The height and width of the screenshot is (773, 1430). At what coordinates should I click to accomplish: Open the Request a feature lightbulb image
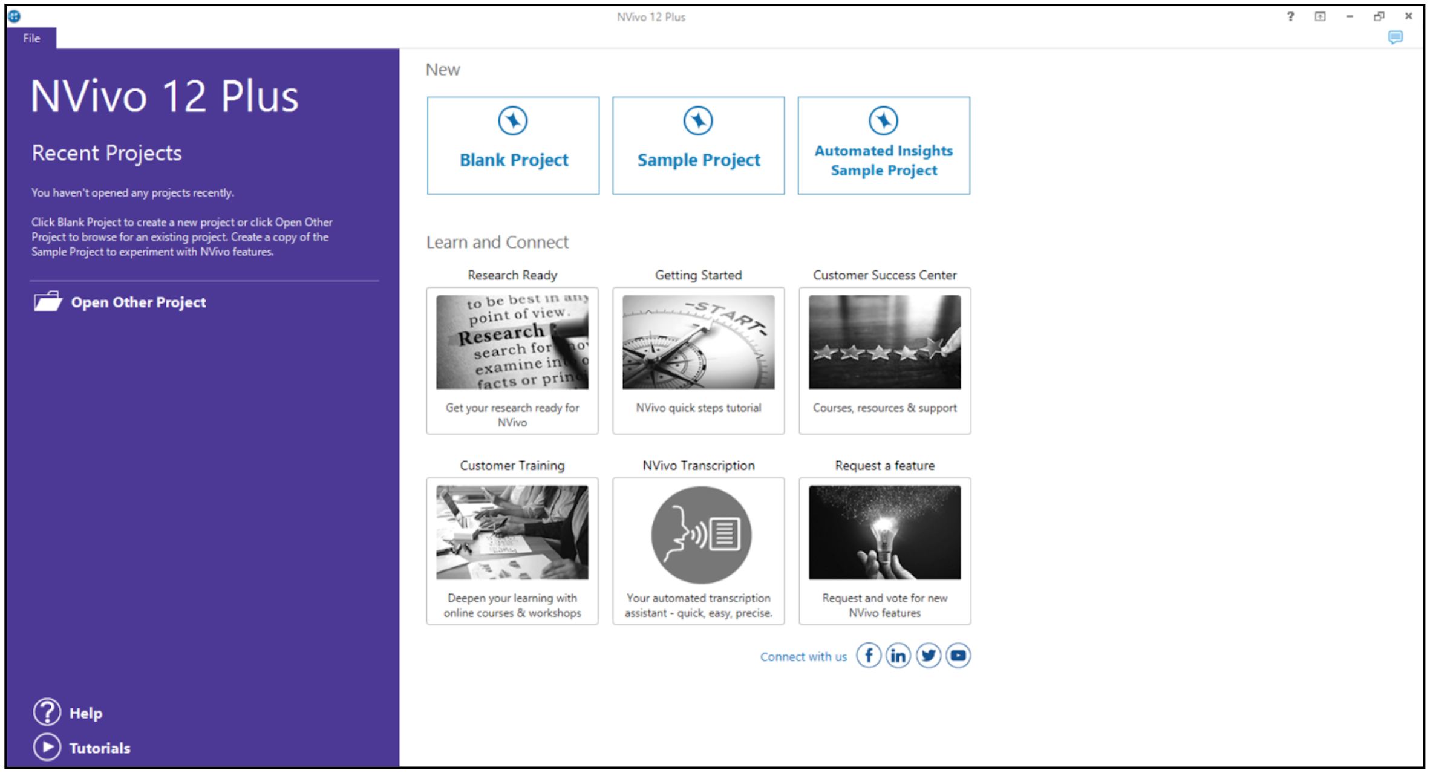884,531
